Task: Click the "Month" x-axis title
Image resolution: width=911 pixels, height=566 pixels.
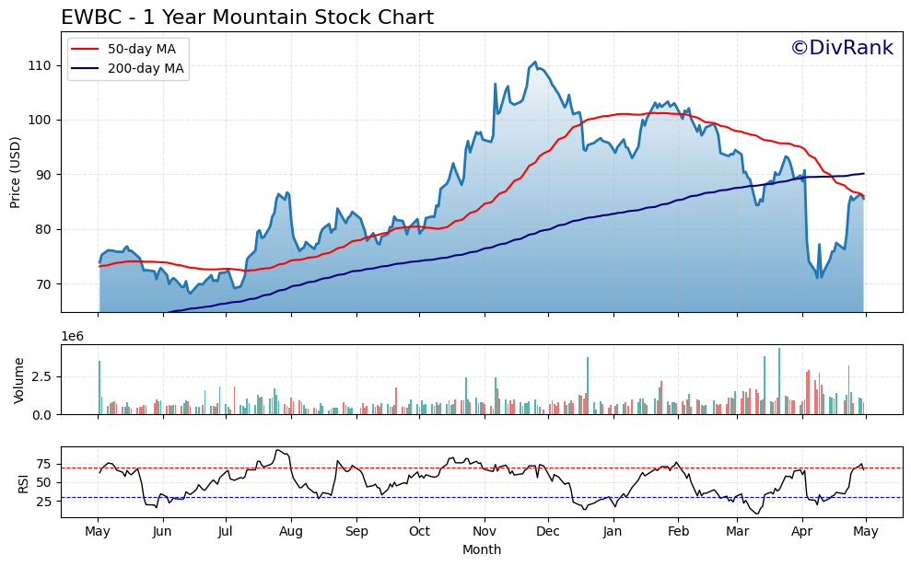Action: tap(482, 549)
